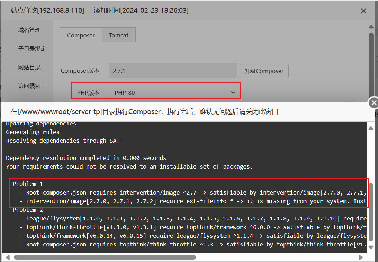Click the horizontal scrollbar right arrow

click(361, 257)
